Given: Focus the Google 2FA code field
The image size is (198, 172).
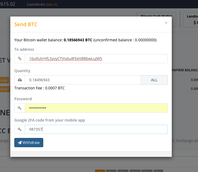Looking at the screenshot, I should (x=96, y=129).
